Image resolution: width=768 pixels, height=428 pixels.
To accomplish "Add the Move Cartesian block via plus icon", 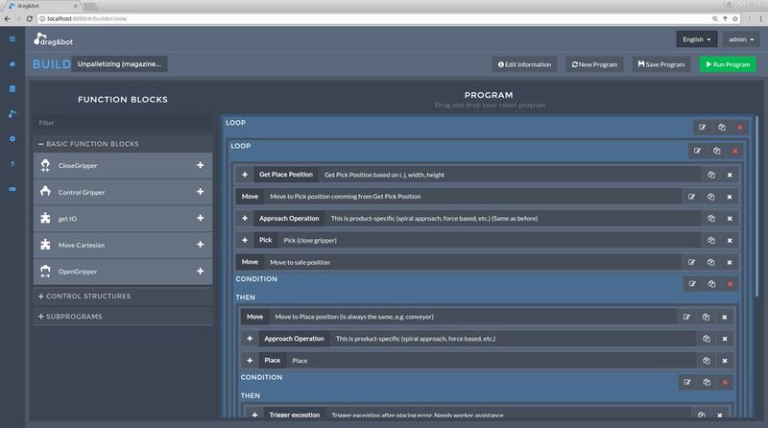I will 201,245.
